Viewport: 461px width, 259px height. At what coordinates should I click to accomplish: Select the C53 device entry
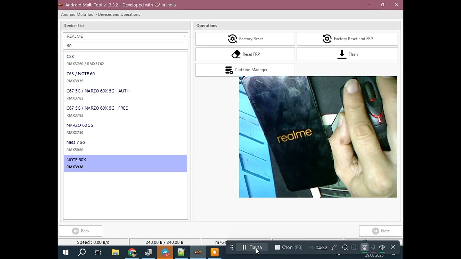125,60
